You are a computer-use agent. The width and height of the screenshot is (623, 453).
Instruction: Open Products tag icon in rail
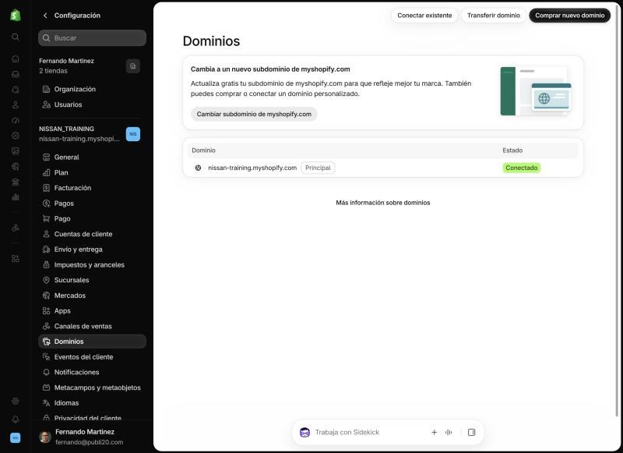point(15,90)
